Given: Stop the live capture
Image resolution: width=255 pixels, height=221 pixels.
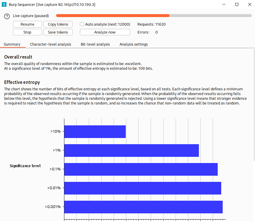Looking at the screenshot, I should [x=27, y=32].
